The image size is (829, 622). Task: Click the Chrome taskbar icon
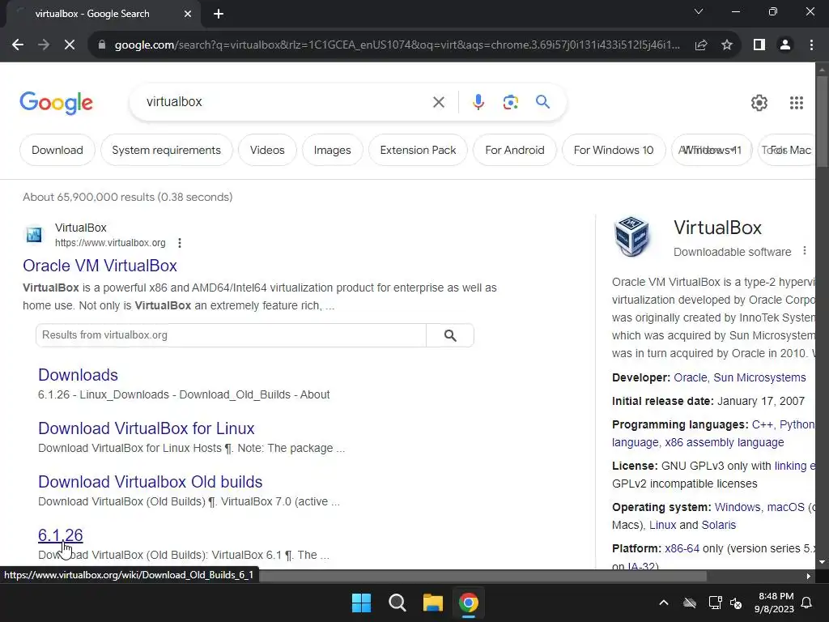[469, 603]
